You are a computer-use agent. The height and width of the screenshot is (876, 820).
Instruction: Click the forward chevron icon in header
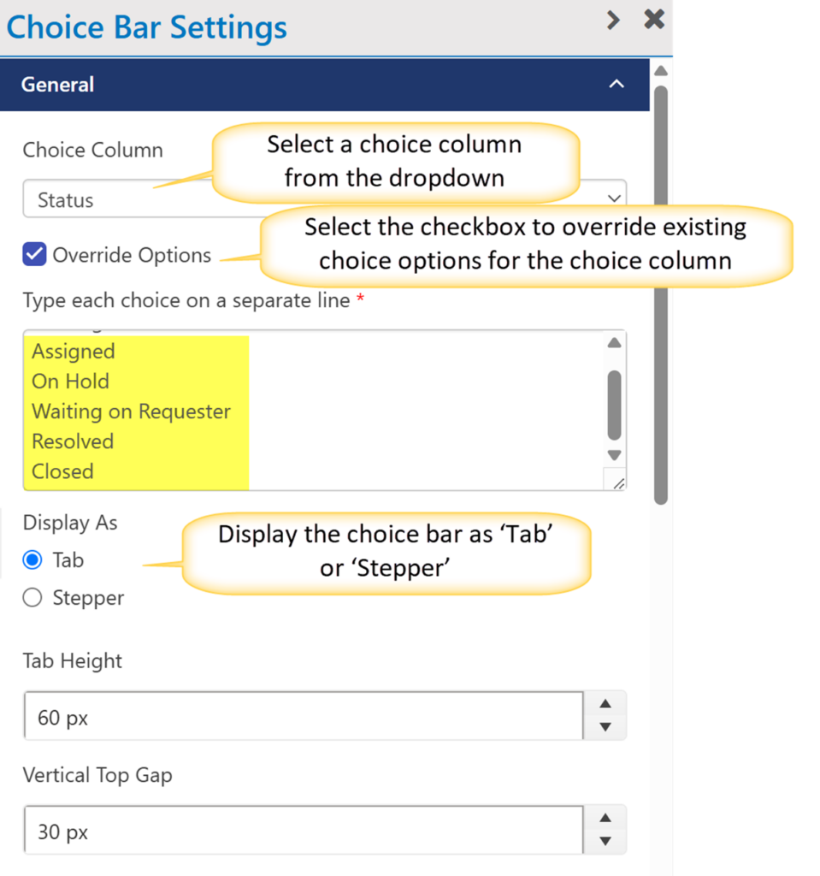[612, 21]
